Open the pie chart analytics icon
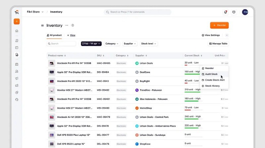 point(17,93)
